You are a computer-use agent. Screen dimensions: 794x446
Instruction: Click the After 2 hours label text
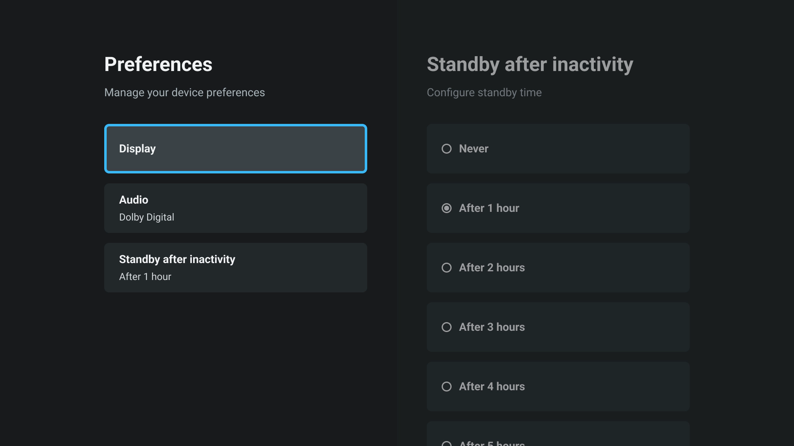tap(492, 268)
